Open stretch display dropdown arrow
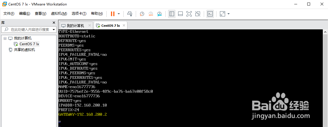Image resolution: width=328 pixels, height=127 pixels. click(229, 14)
